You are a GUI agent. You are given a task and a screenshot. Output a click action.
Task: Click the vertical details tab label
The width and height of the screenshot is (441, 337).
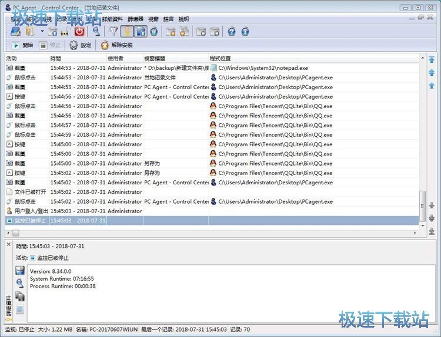9,308
